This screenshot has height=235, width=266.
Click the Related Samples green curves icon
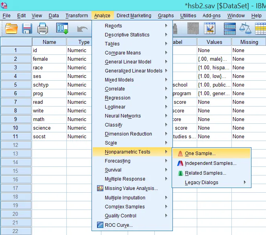[180, 173]
